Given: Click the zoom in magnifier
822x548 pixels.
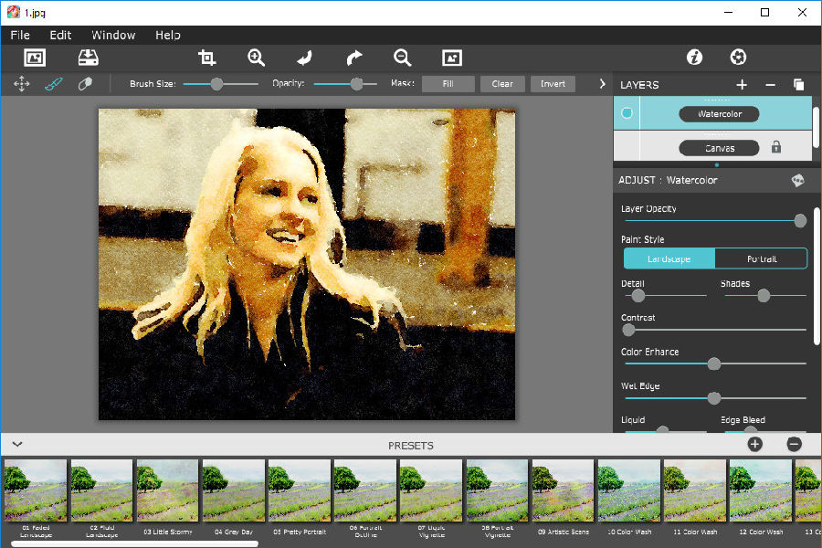Looking at the screenshot, I should (256, 58).
